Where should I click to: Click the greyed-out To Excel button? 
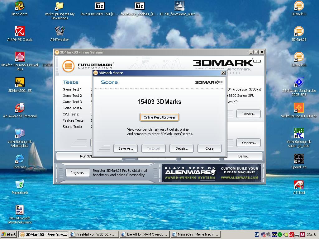click(153, 148)
